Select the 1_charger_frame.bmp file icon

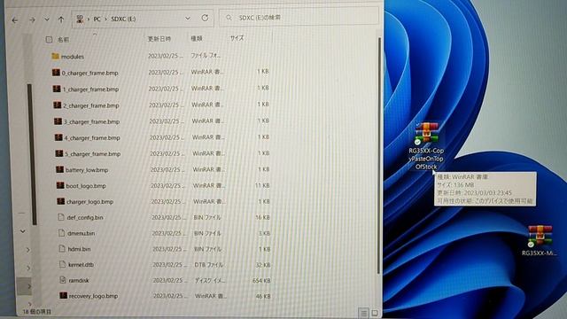pos(57,89)
